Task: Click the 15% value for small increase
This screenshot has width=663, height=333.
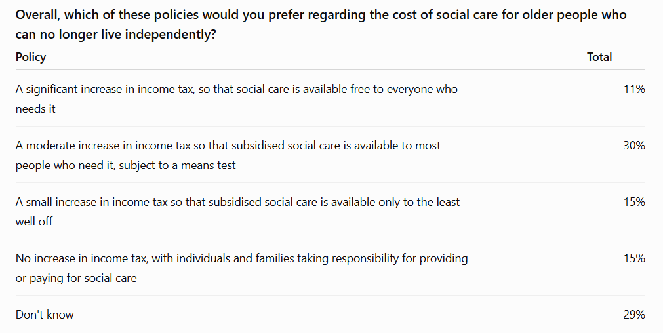Action: pos(634,202)
